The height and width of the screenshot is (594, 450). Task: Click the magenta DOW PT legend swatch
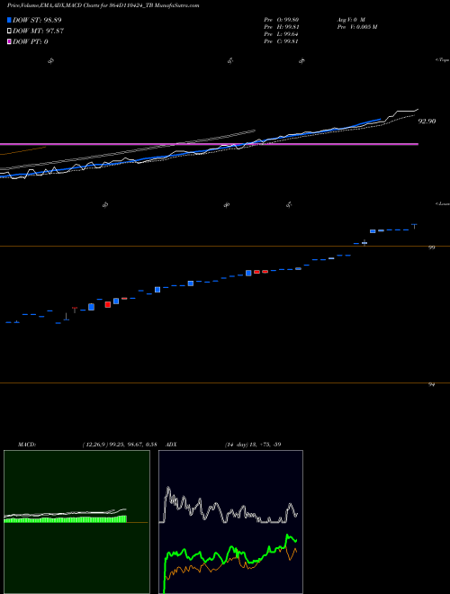point(9,41)
